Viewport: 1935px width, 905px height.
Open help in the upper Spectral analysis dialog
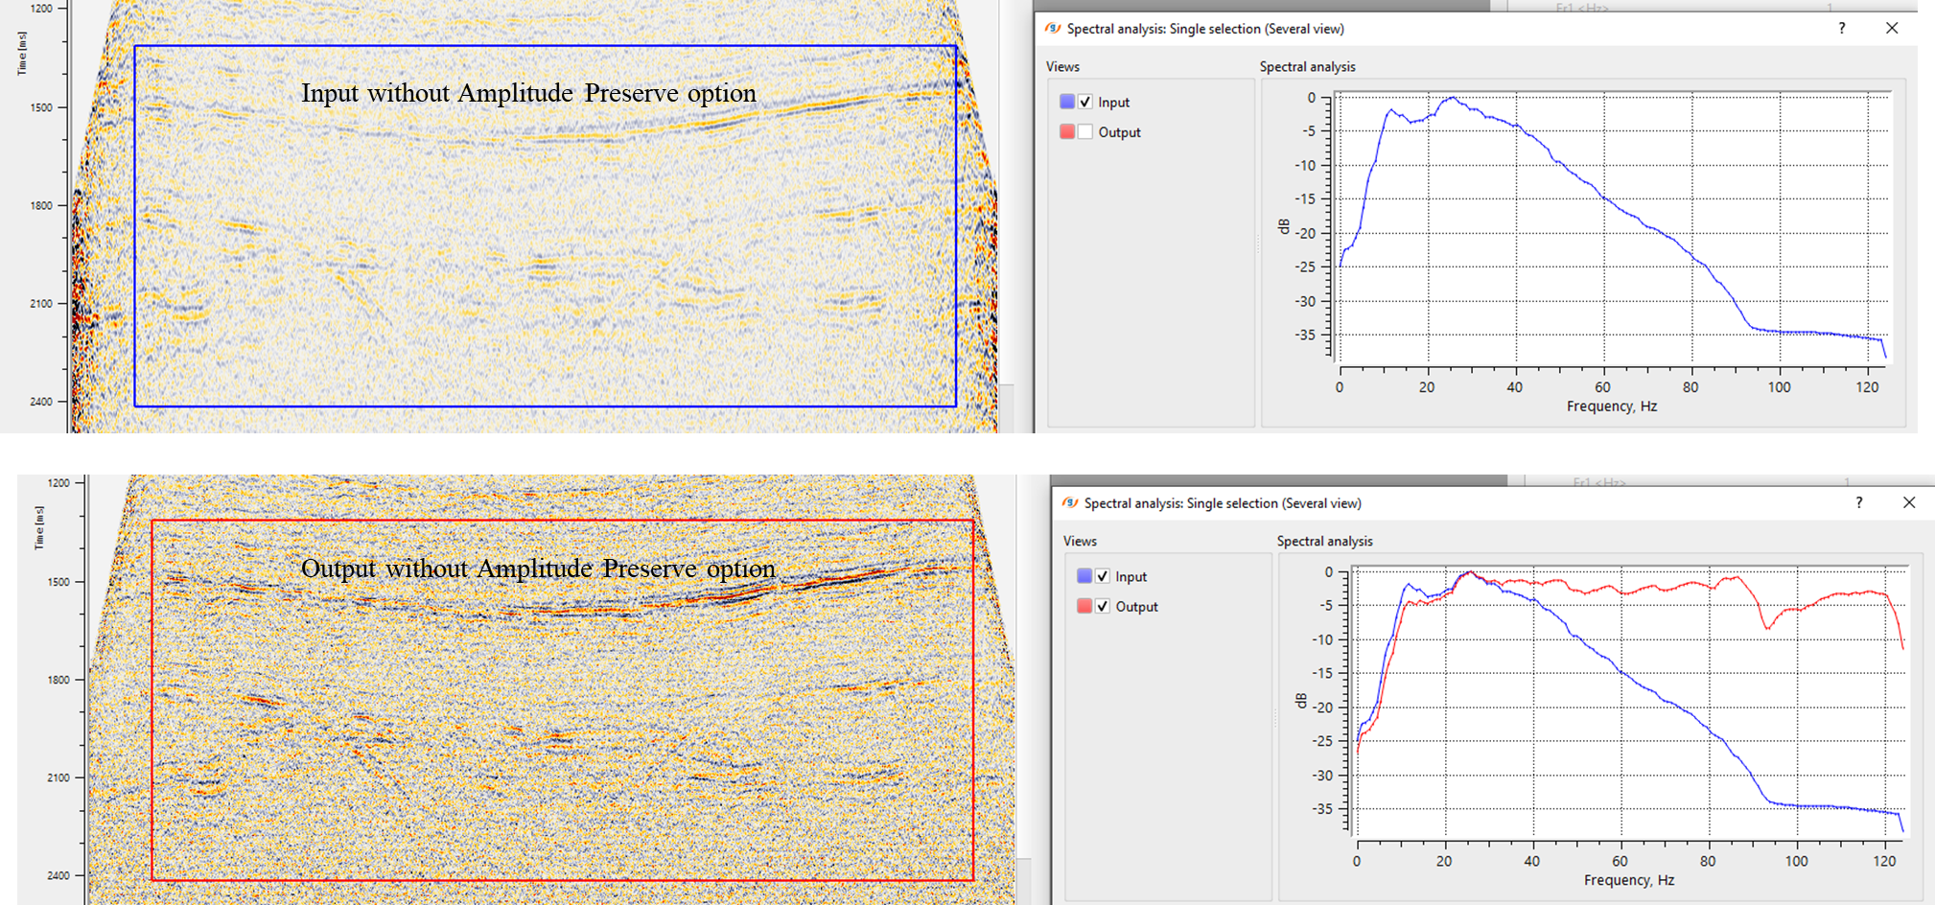point(1841,29)
